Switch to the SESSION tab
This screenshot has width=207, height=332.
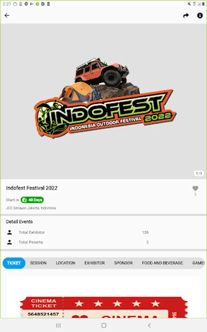click(x=38, y=263)
